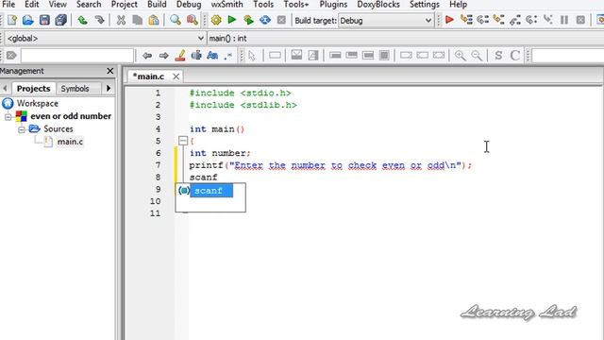Open the Build menu
Screen dimensions: 604x340
(x=157, y=5)
